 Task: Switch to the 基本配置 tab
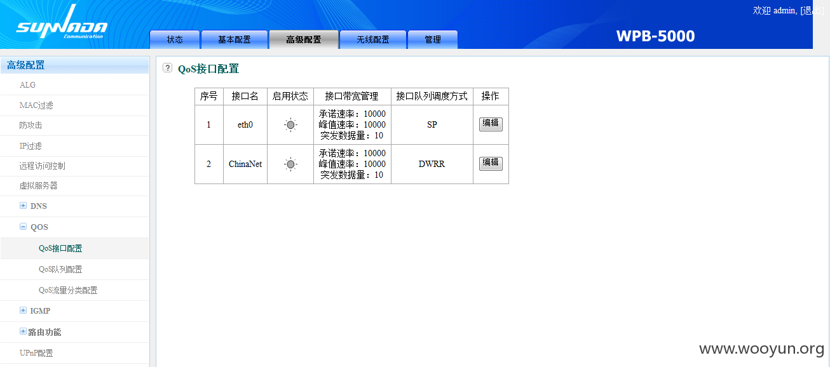click(235, 39)
